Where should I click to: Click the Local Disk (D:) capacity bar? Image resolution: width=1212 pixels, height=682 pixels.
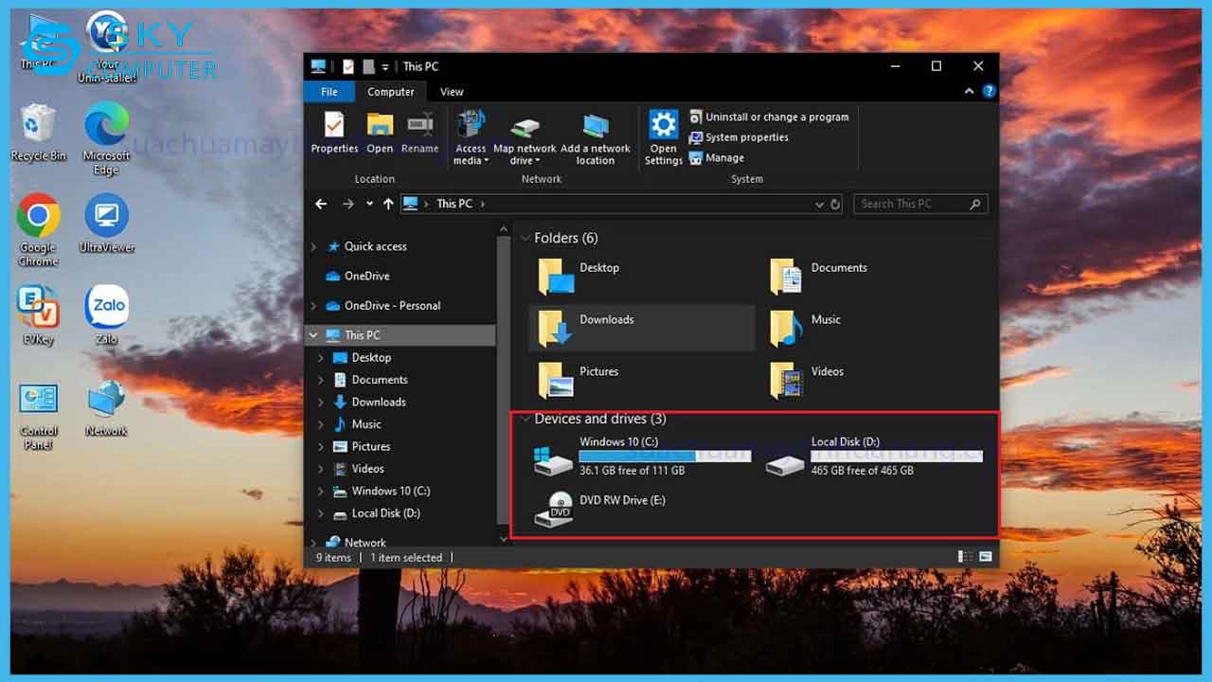click(896, 456)
